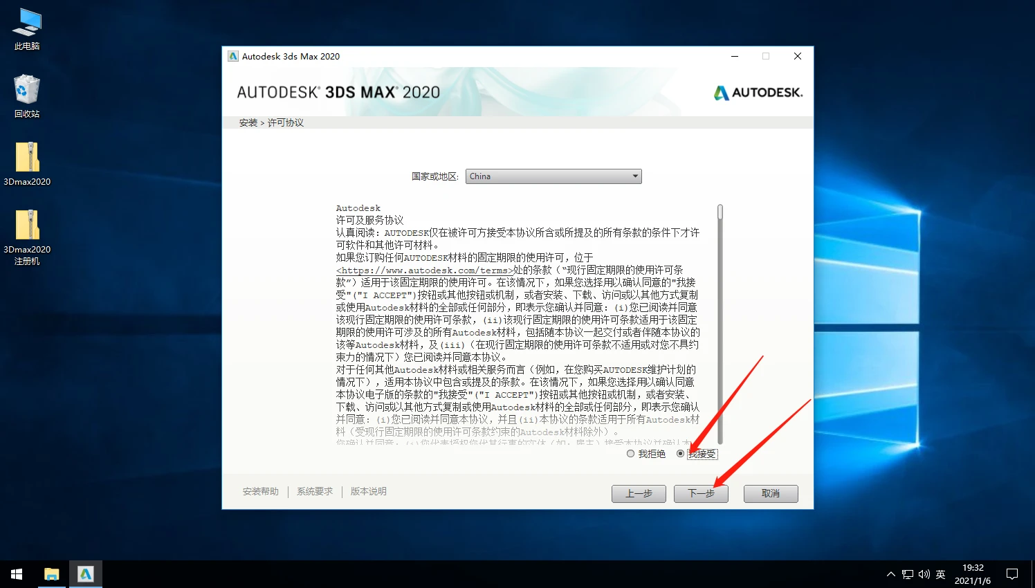This screenshot has height=588, width=1035.
Task: Open the 系统要求 link
Action: 315,491
